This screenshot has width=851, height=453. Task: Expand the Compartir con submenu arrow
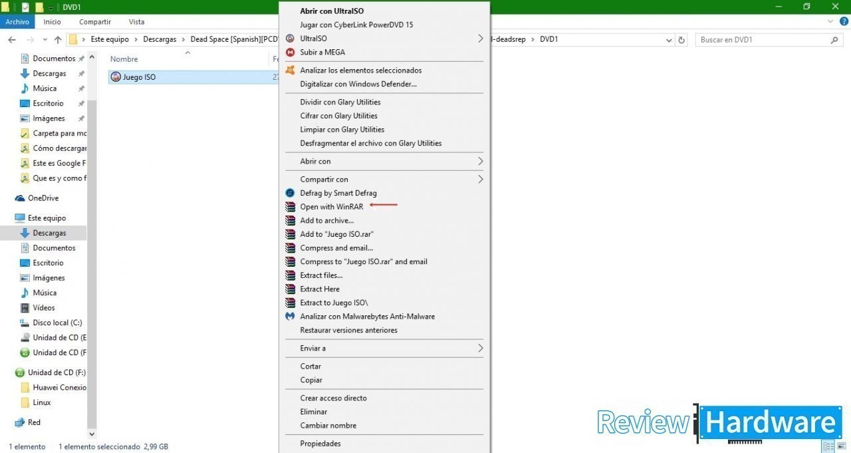481,179
